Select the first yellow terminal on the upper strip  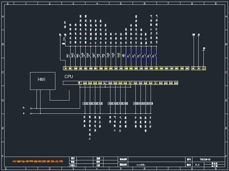point(65,68)
